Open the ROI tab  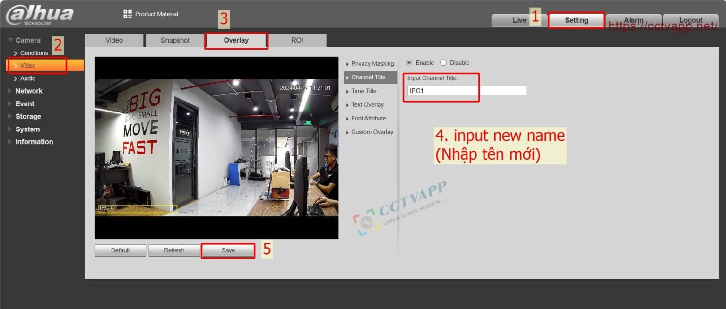tap(297, 40)
